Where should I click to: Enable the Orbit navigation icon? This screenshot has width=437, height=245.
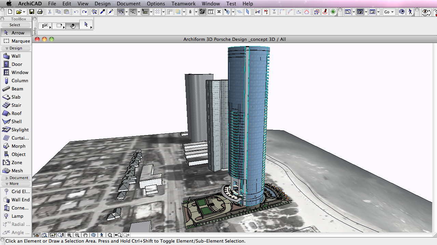pyautogui.click(x=93, y=235)
